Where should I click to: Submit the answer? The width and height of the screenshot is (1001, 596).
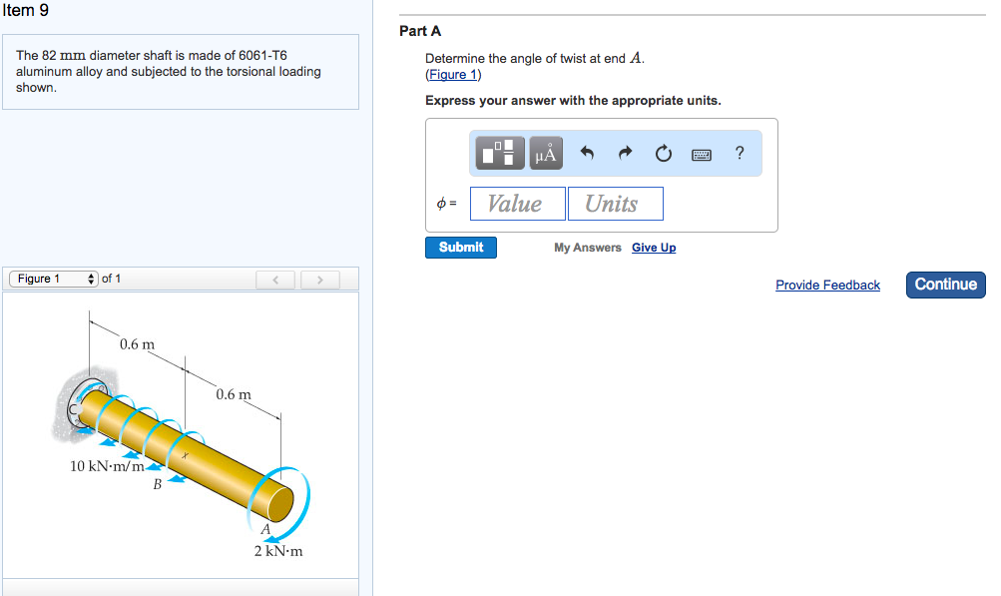461,248
